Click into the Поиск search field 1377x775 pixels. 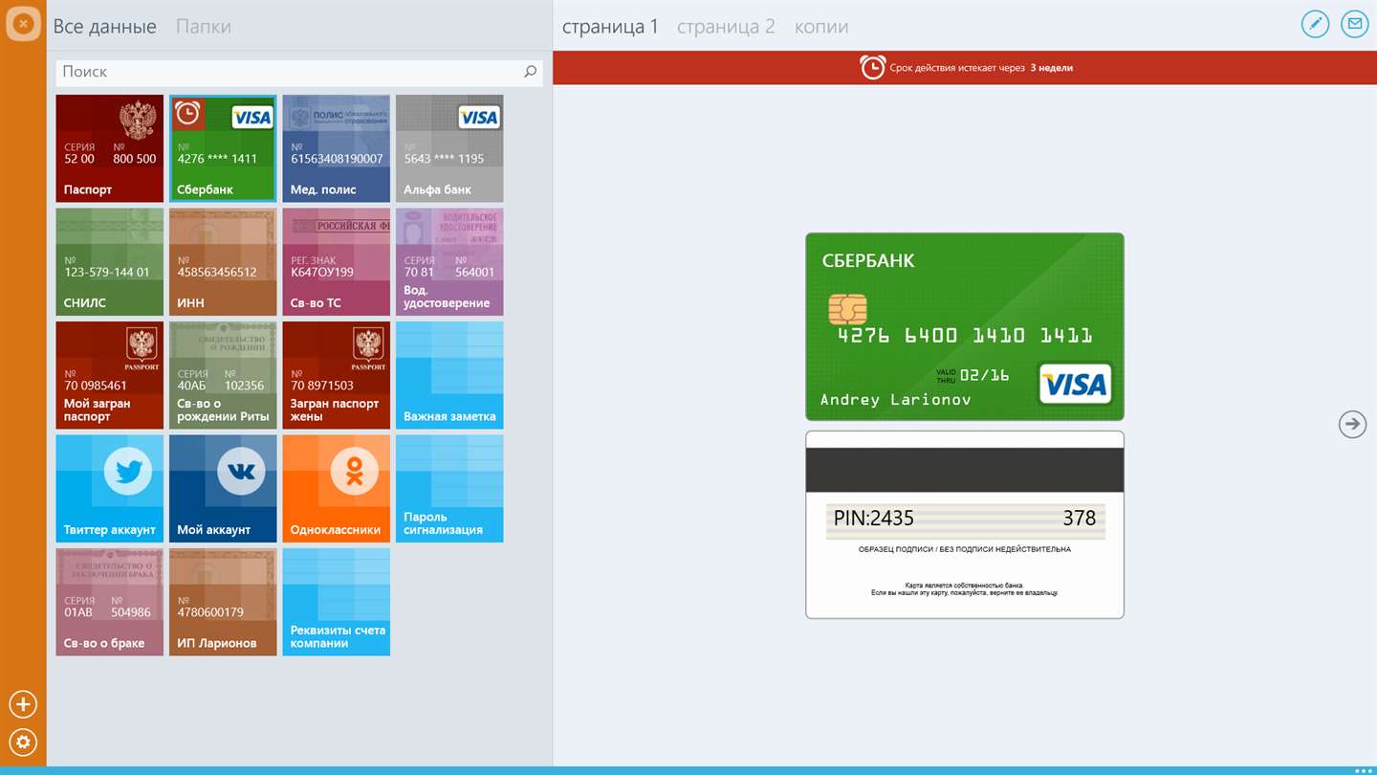pyautogui.click(x=299, y=72)
